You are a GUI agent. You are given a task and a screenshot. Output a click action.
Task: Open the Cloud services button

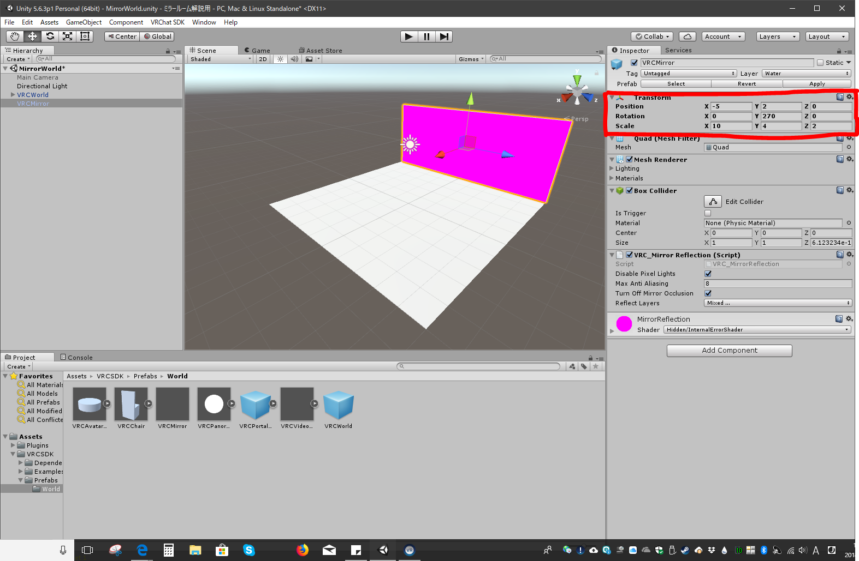(x=687, y=37)
